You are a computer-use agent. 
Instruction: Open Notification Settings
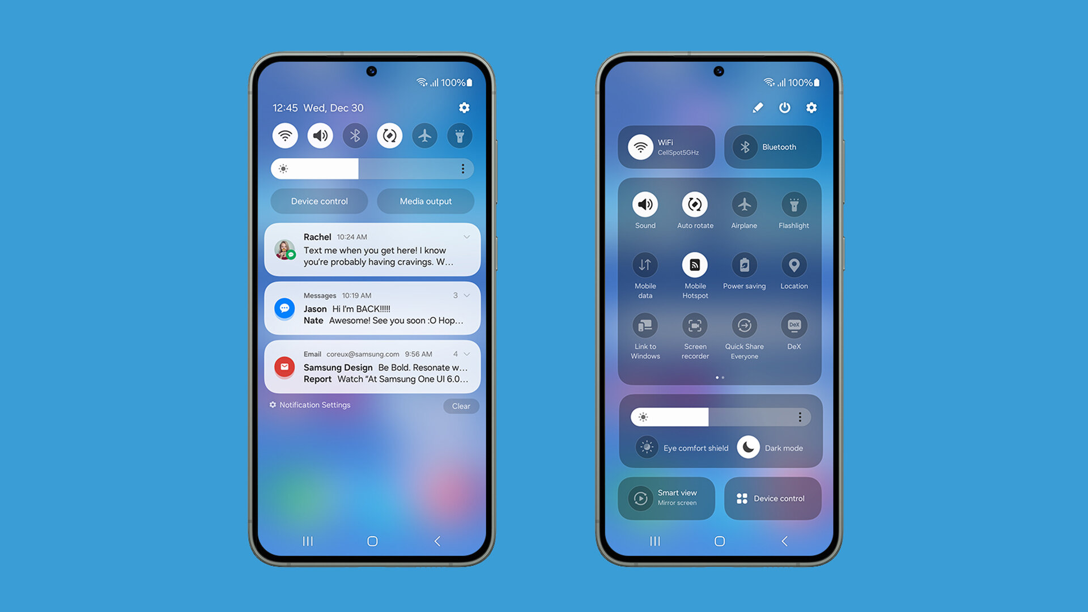click(x=312, y=405)
